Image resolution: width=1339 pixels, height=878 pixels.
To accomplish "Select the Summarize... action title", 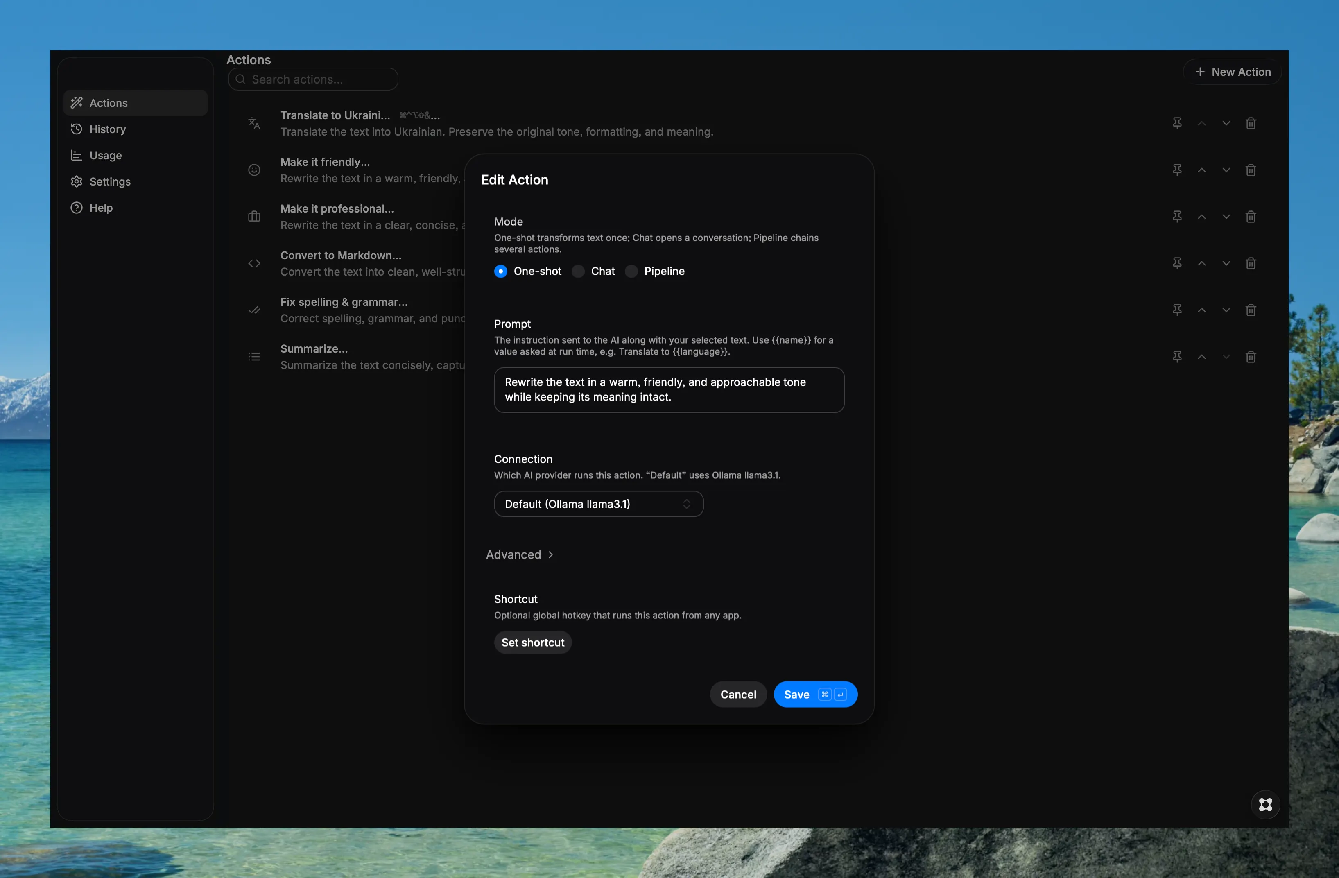I will 314,349.
